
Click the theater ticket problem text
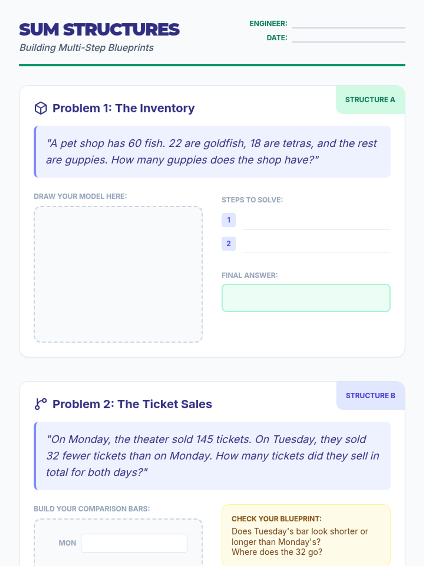tap(212, 456)
